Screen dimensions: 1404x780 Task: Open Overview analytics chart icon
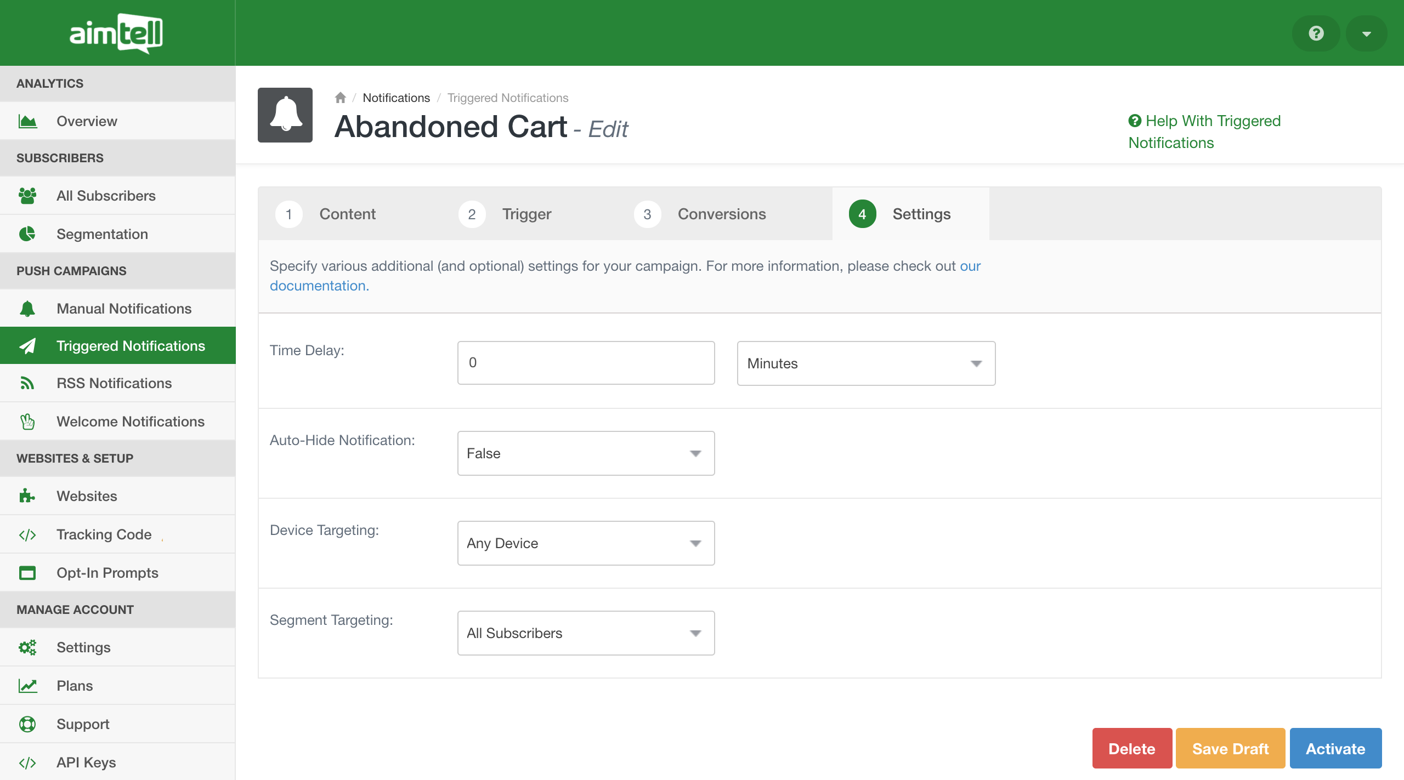[x=27, y=121]
